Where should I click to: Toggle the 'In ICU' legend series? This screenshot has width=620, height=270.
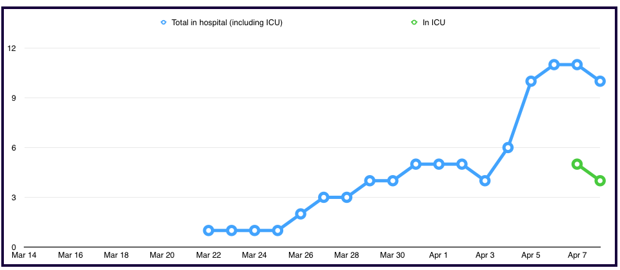tap(434, 23)
